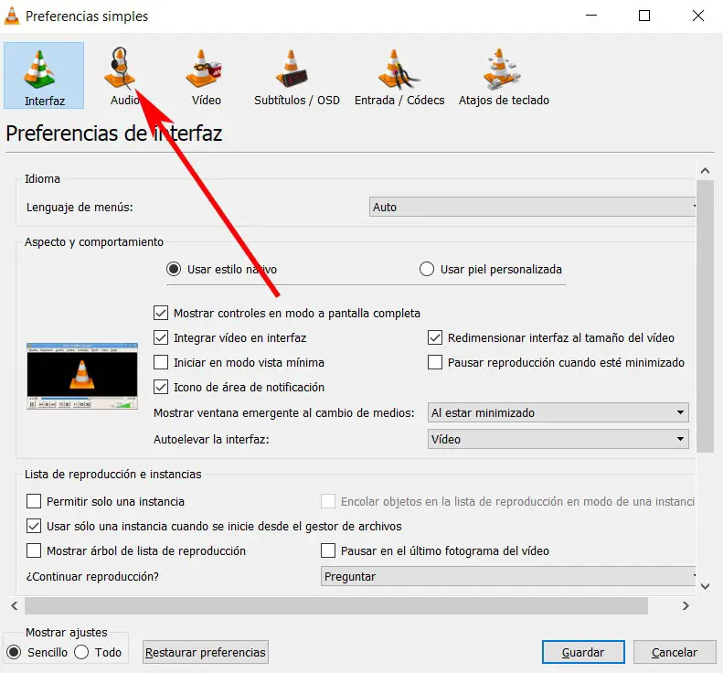Expand Al estar minimizado dropdown
The image size is (723, 673).
pyautogui.click(x=558, y=412)
